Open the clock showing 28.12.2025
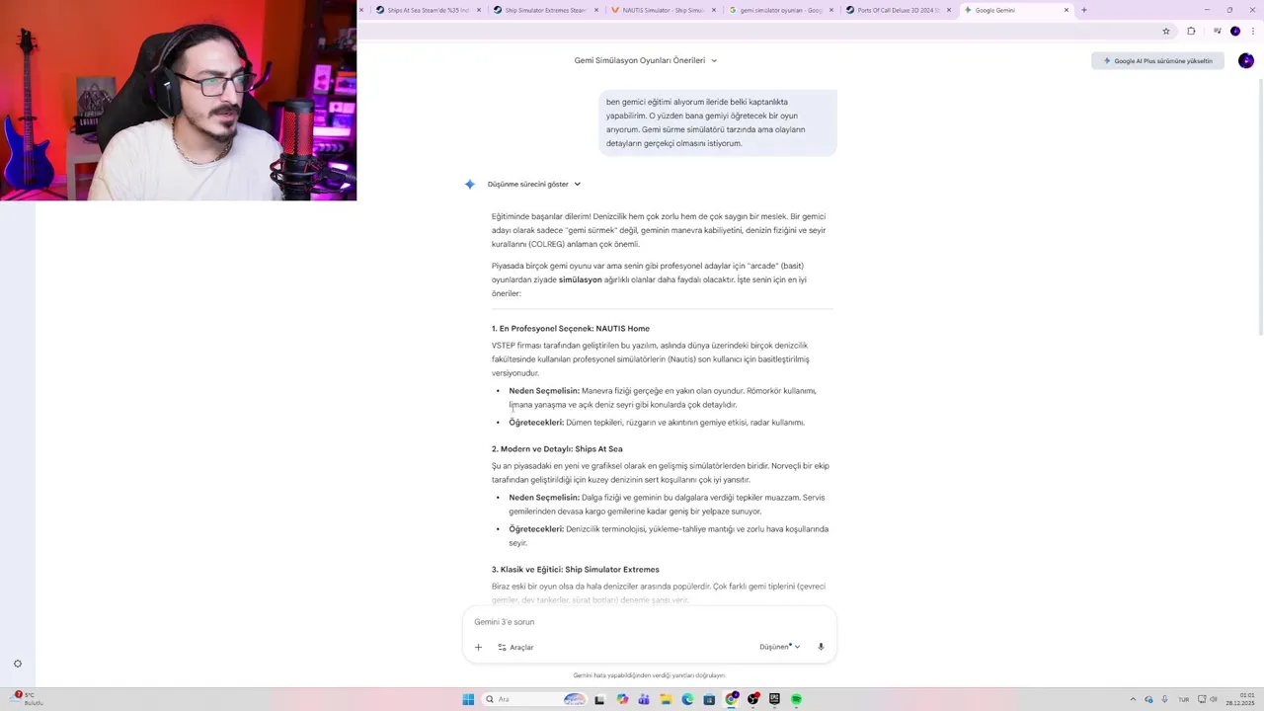 tap(1240, 699)
